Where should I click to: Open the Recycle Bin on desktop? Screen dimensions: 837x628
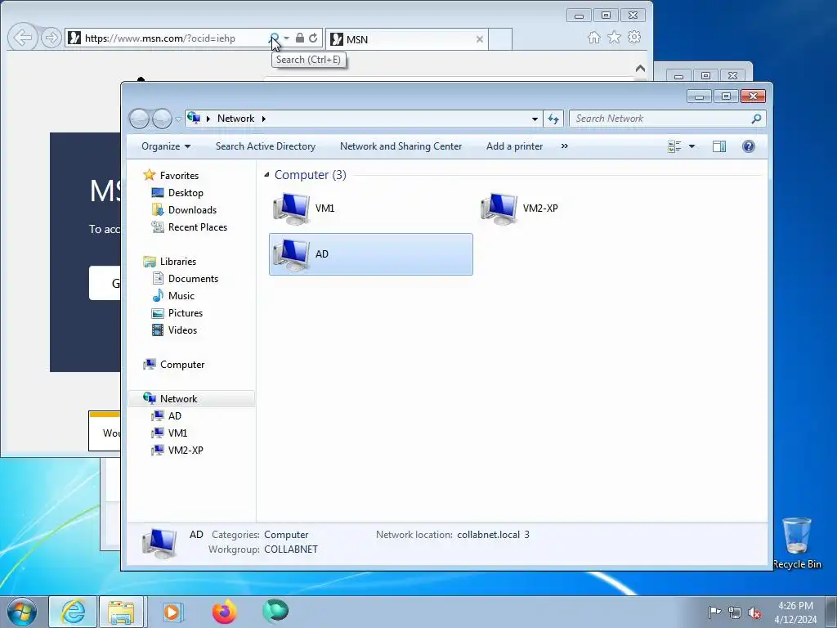pyautogui.click(x=797, y=543)
